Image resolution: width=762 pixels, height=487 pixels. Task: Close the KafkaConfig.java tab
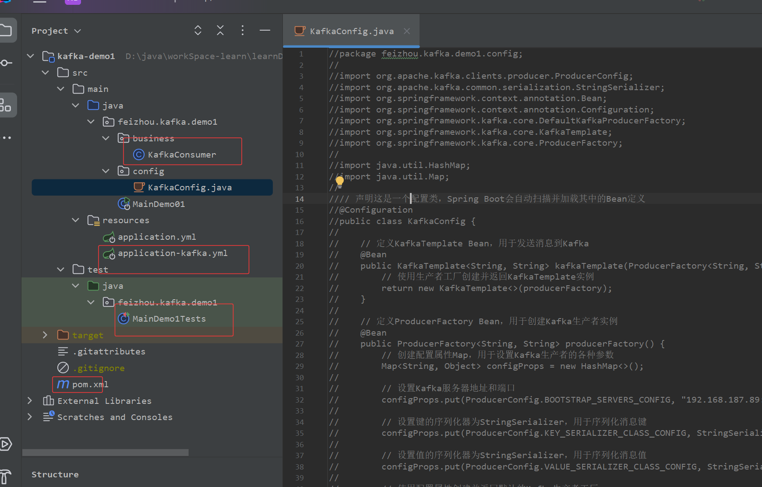(407, 31)
